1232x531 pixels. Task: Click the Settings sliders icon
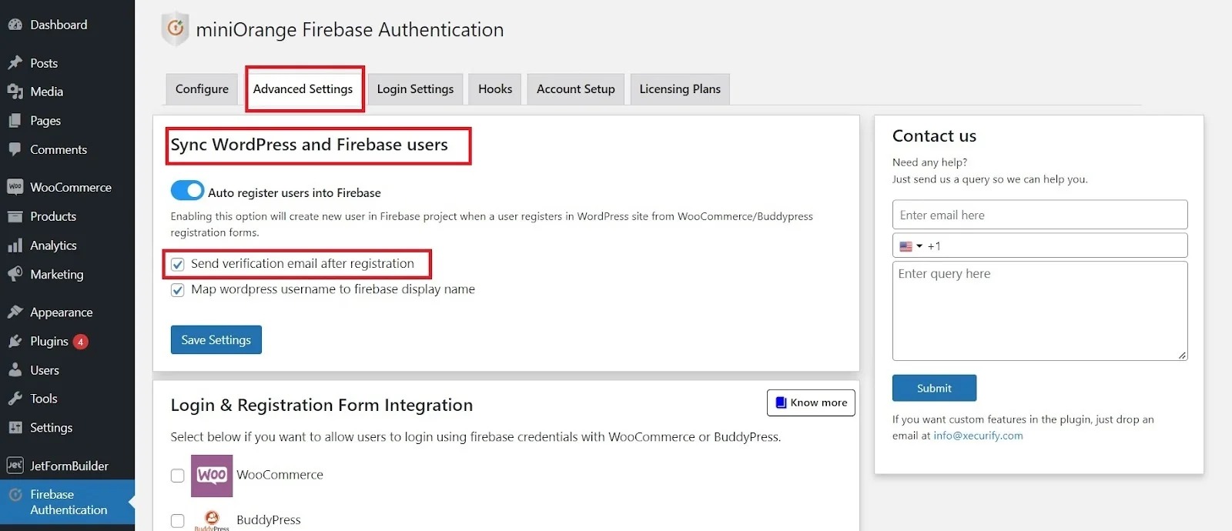(x=15, y=427)
